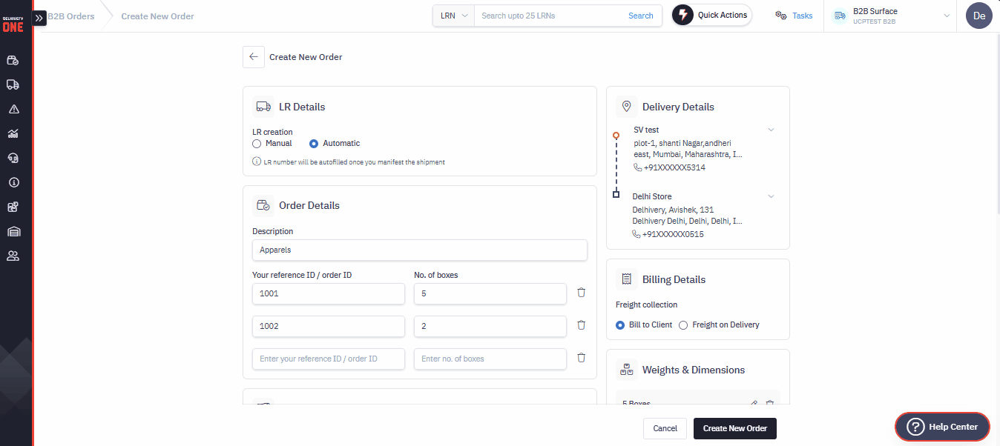
Task: Click the reference ID field with 1002
Action: click(329, 326)
